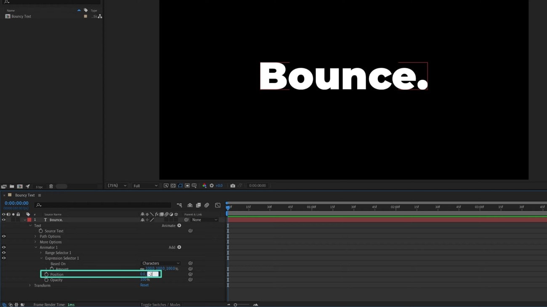Select the Bounce. layer name
The image size is (547, 307).
coord(56,220)
